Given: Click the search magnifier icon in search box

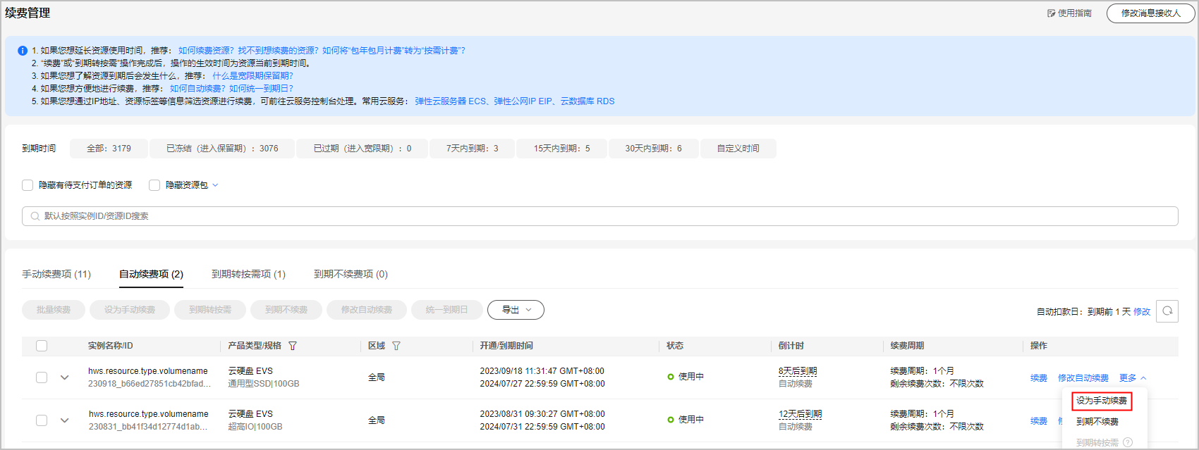Looking at the screenshot, I should click(x=35, y=216).
